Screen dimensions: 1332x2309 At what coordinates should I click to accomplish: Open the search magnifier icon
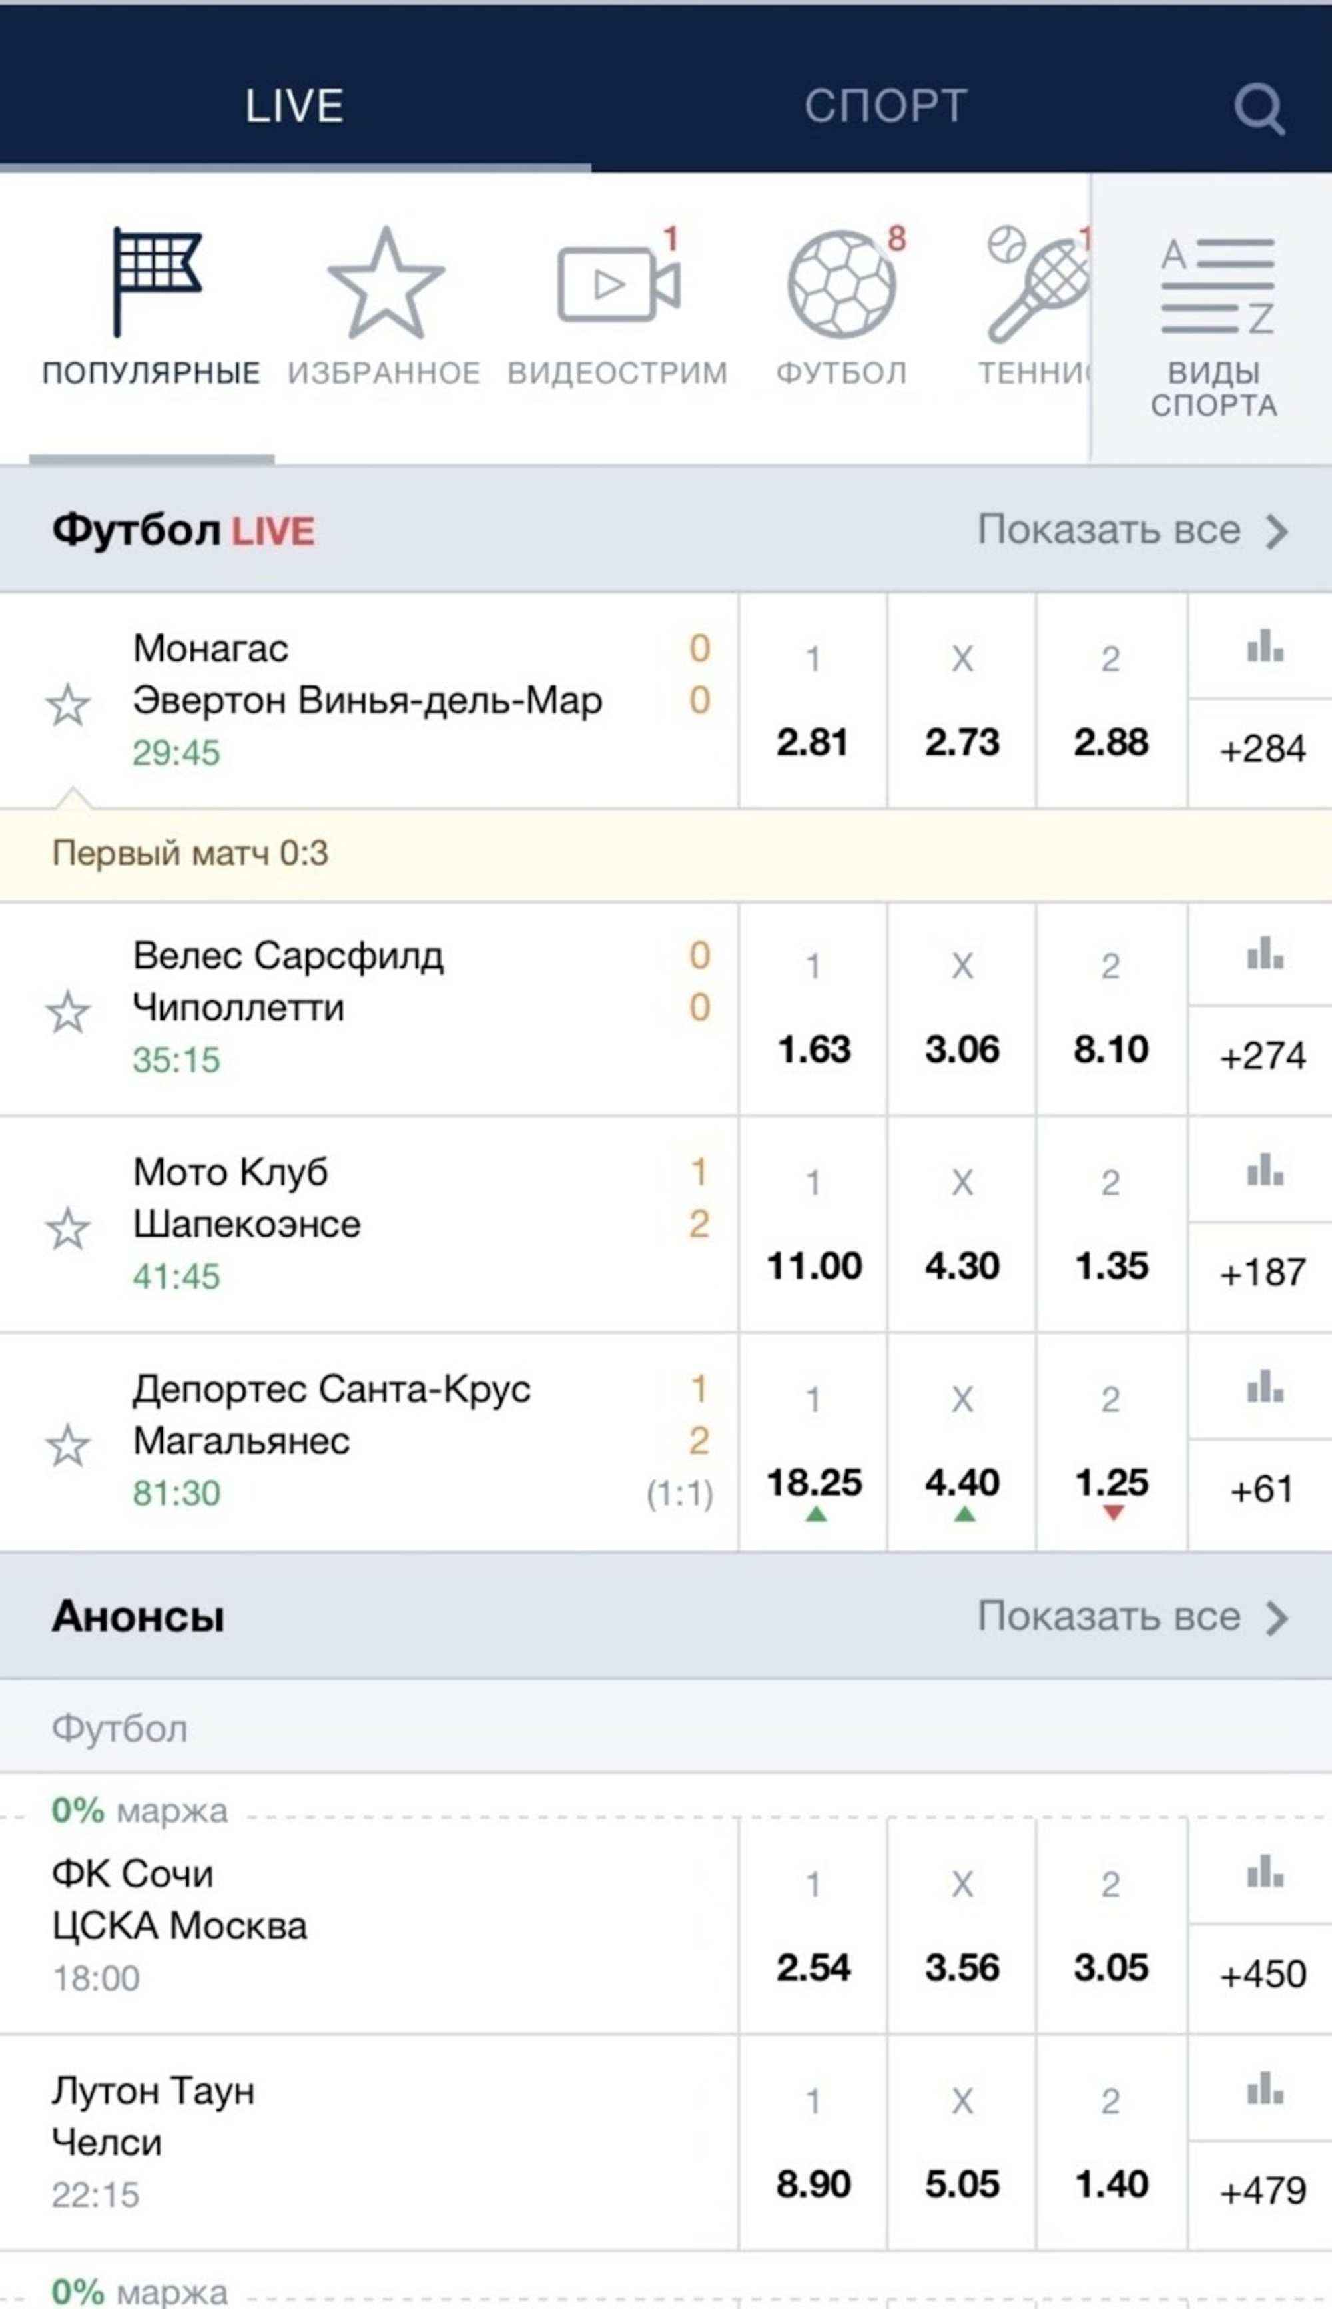click(x=1259, y=109)
